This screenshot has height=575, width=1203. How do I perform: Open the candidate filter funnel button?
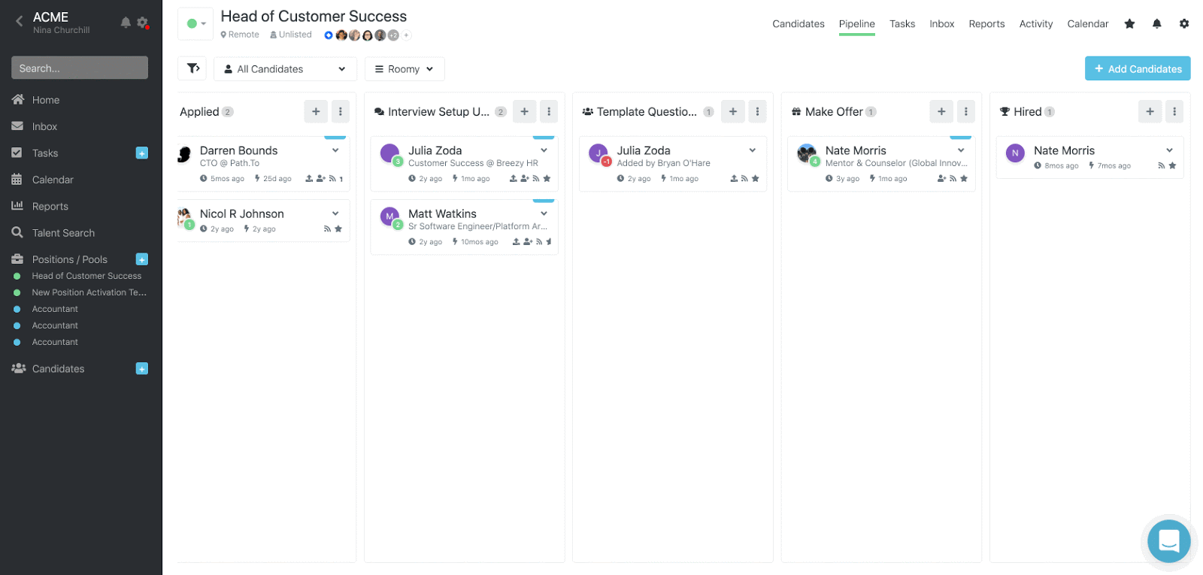coord(192,68)
